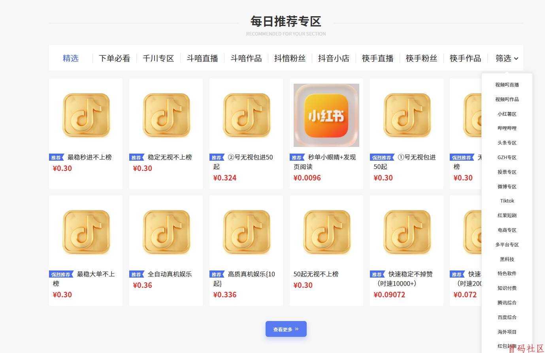Click the gold Douyin icon above 最稳秒进不上榜

click(85, 115)
